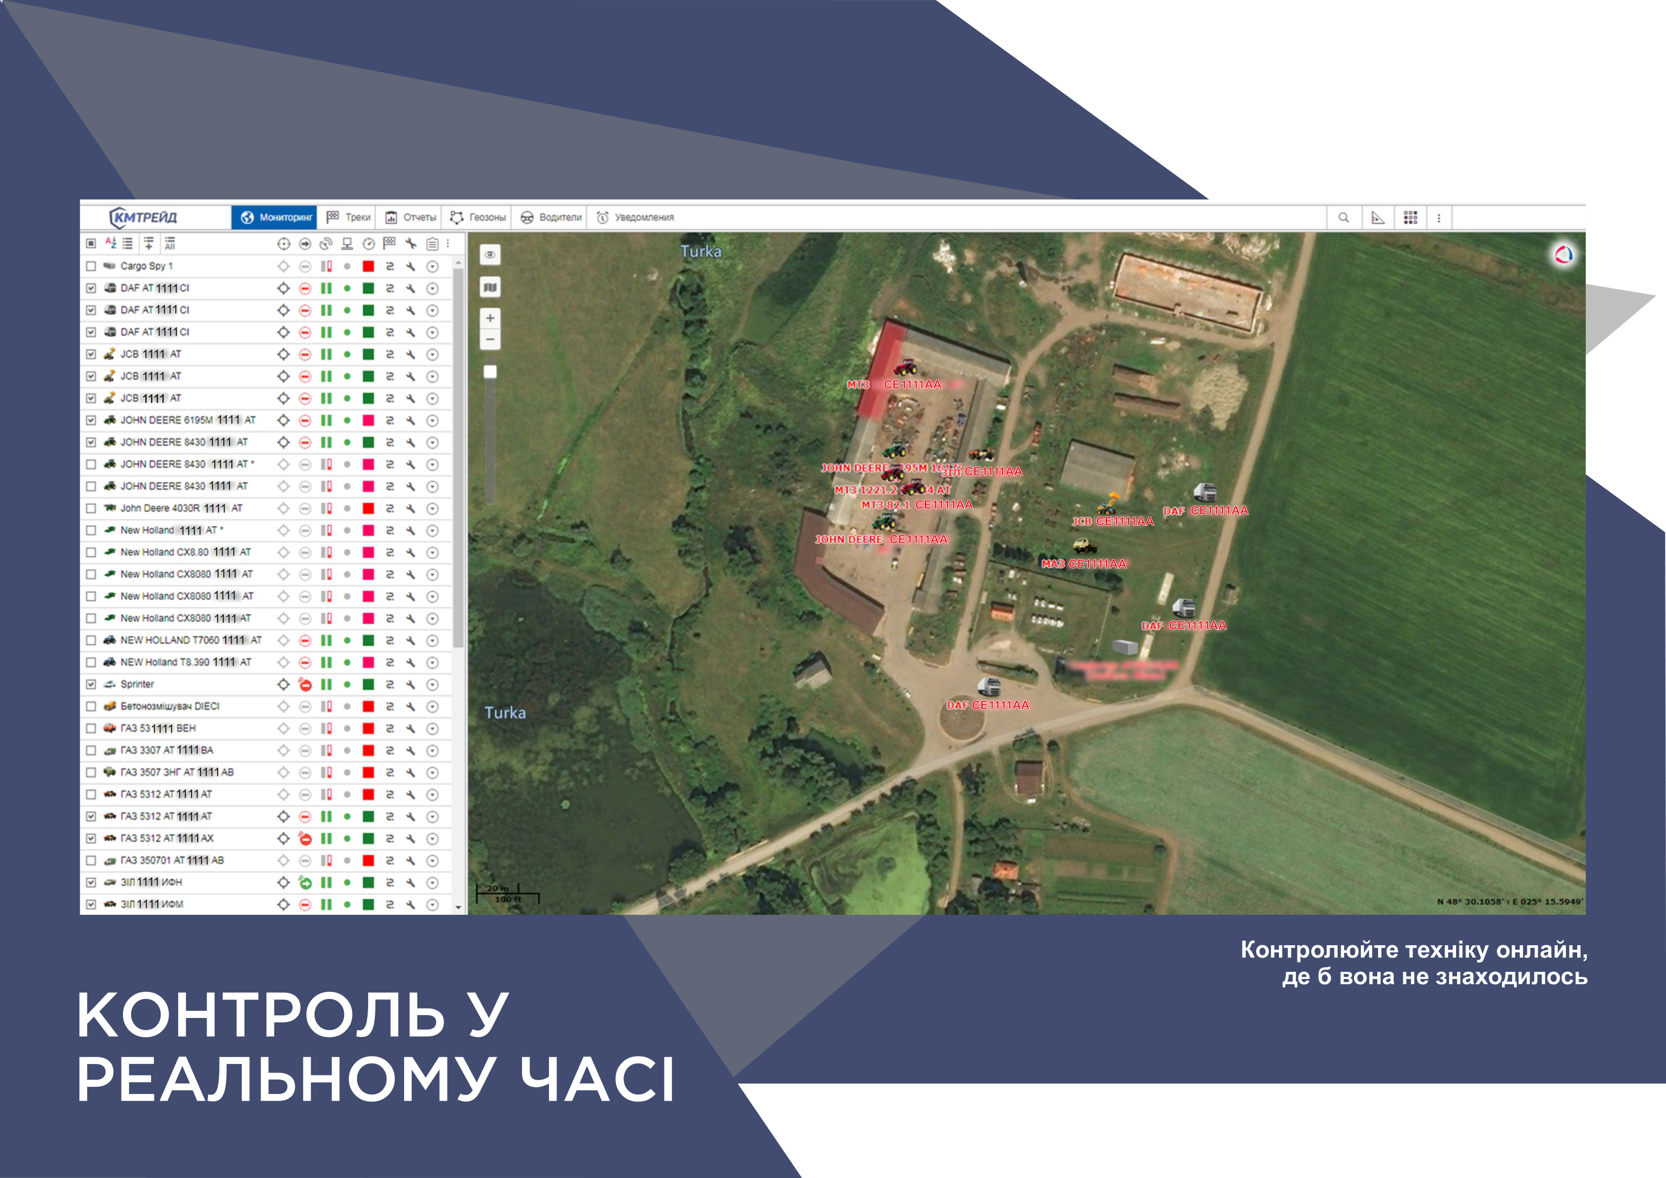Open the dropdown menu for John Deere 4030R

point(433,508)
